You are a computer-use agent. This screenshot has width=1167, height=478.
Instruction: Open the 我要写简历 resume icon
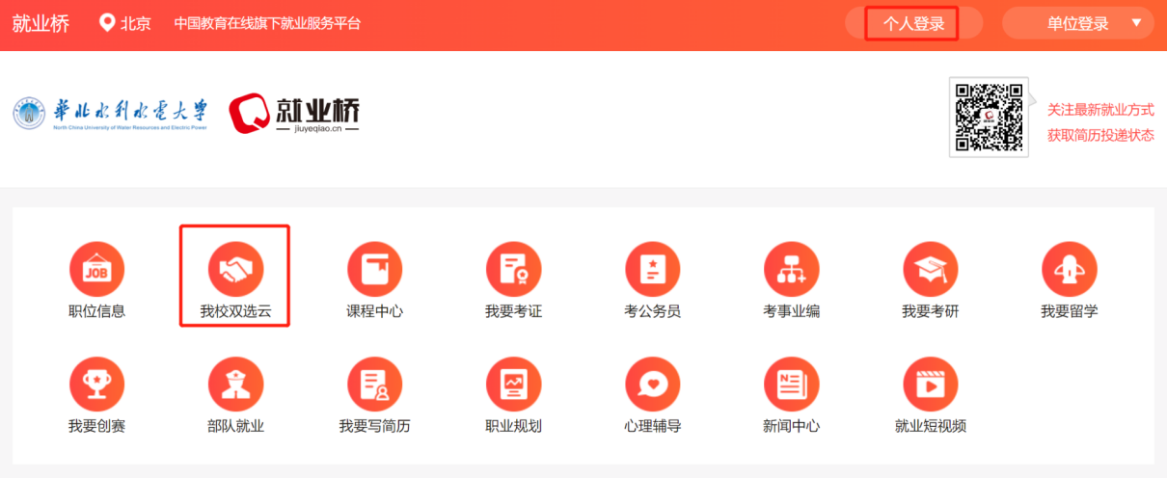374,385
